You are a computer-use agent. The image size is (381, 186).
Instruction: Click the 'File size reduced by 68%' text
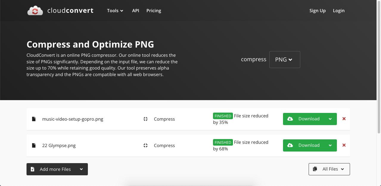pos(241,145)
